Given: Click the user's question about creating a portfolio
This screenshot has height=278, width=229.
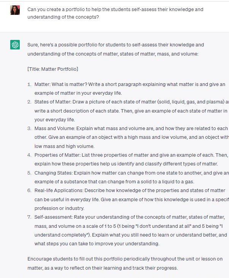Looking at the screenshot, I should point(115,13).
